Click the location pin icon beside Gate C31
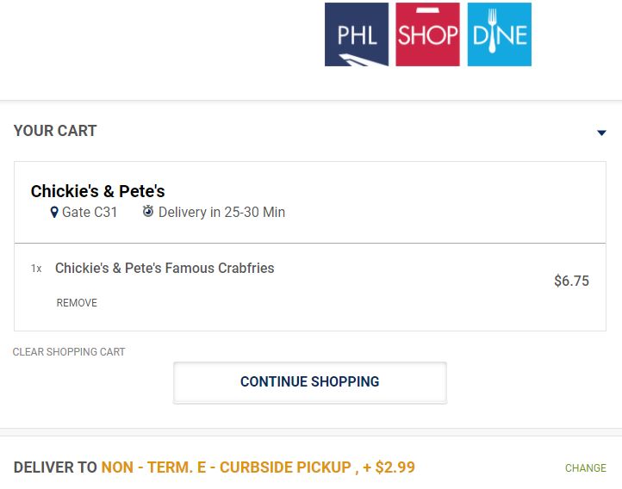This screenshot has width=622, height=489. (54, 213)
